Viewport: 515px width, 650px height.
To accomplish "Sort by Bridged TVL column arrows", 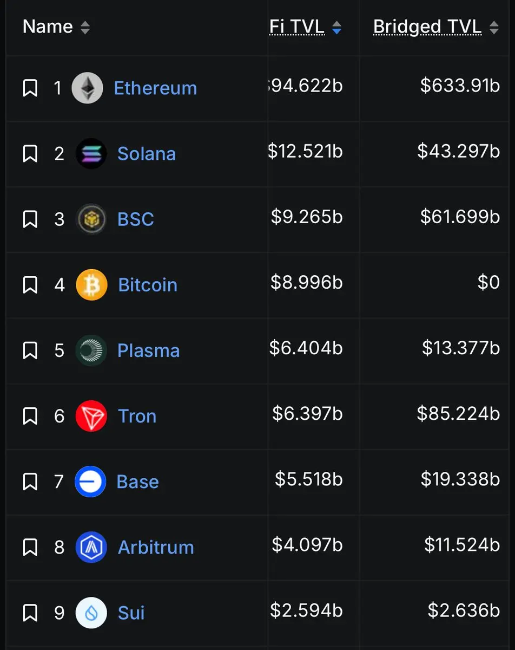I will pyautogui.click(x=493, y=27).
